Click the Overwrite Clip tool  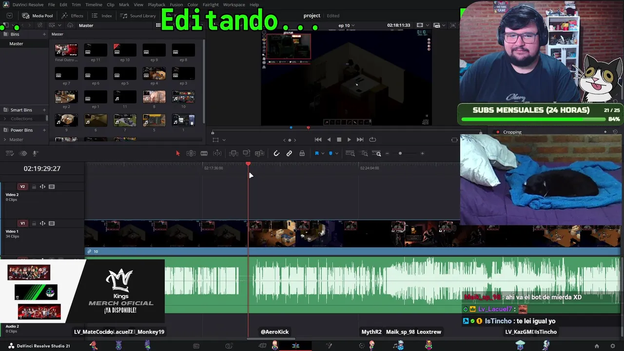tap(247, 154)
